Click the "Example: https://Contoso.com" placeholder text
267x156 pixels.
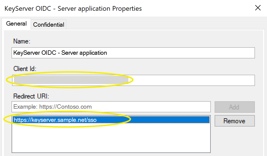pos(53,107)
